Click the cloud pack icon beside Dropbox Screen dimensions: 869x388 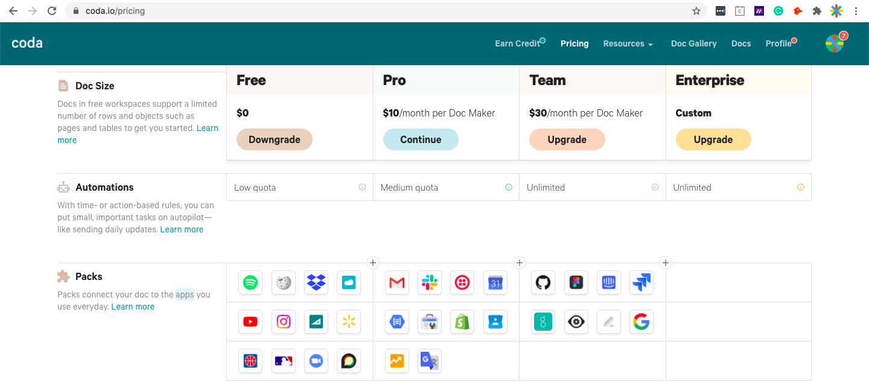pyautogui.click(x=349, y=282)
